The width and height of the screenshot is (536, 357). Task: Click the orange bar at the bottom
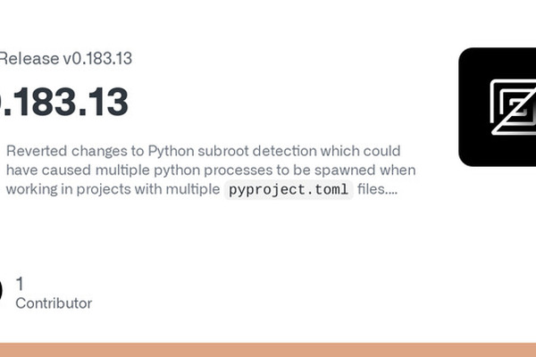[x=268, y=350]
